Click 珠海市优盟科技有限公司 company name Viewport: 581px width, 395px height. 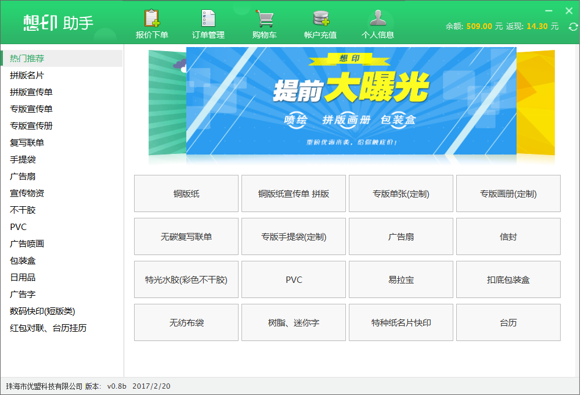(44, 386)
